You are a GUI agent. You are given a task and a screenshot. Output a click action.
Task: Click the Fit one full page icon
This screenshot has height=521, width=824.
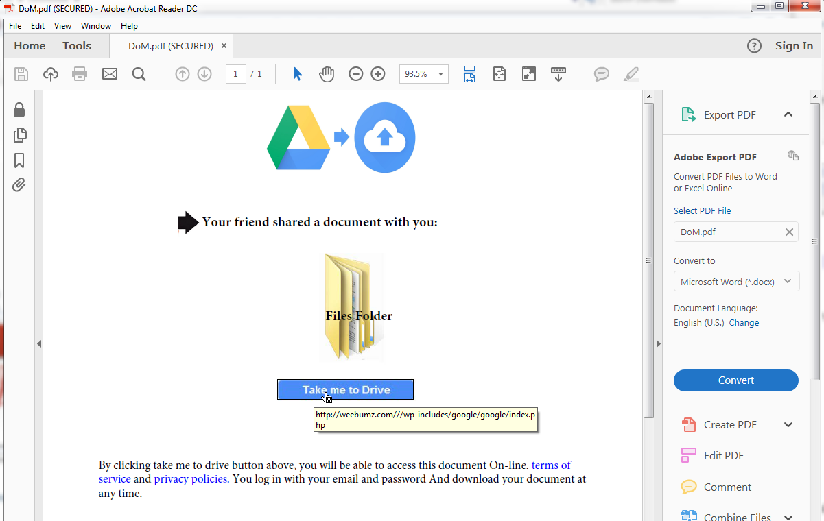point(499,74)
